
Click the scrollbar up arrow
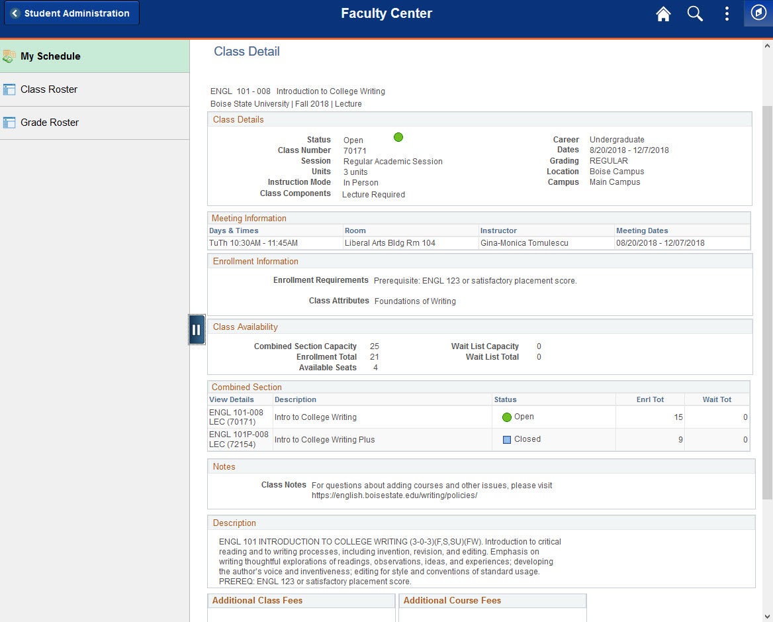coord(767,46)
